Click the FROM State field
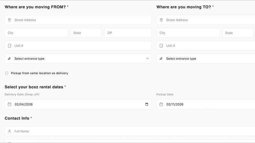 click(x=86, y=33)
